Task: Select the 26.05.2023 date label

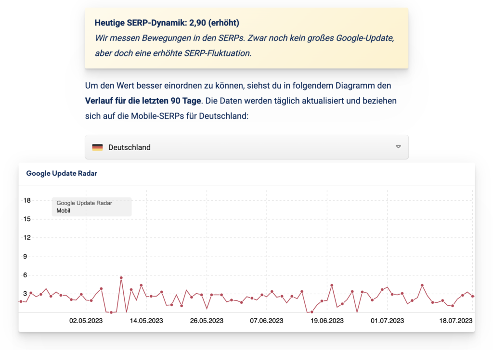Action: tap(207, 321)
